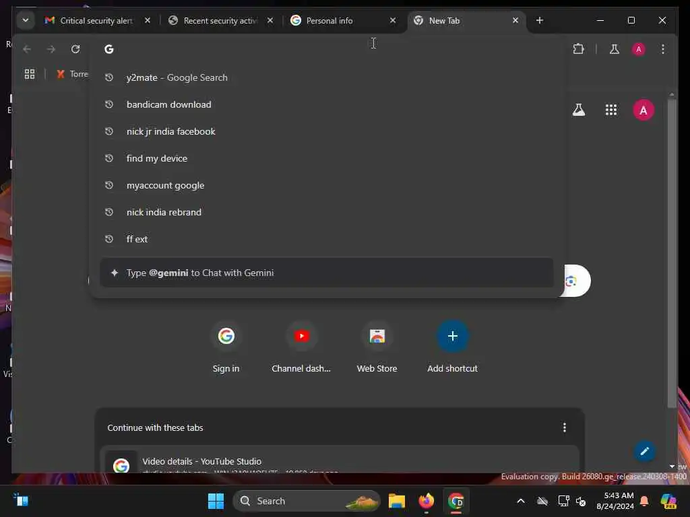Screen dimensions: 690x517
Task: Close the Critical security alert tab
Action: (148, 20)
